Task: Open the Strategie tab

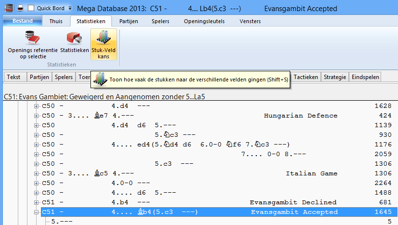Action: click(x=335, y=77)
